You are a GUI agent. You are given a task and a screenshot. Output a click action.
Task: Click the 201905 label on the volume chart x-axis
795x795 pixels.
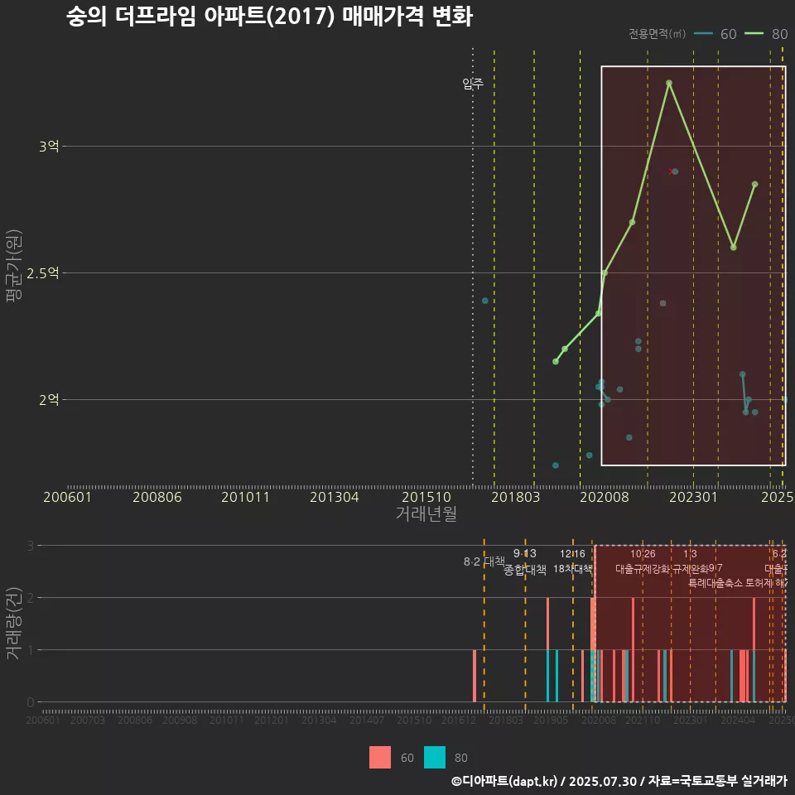(x=552, y=720)
